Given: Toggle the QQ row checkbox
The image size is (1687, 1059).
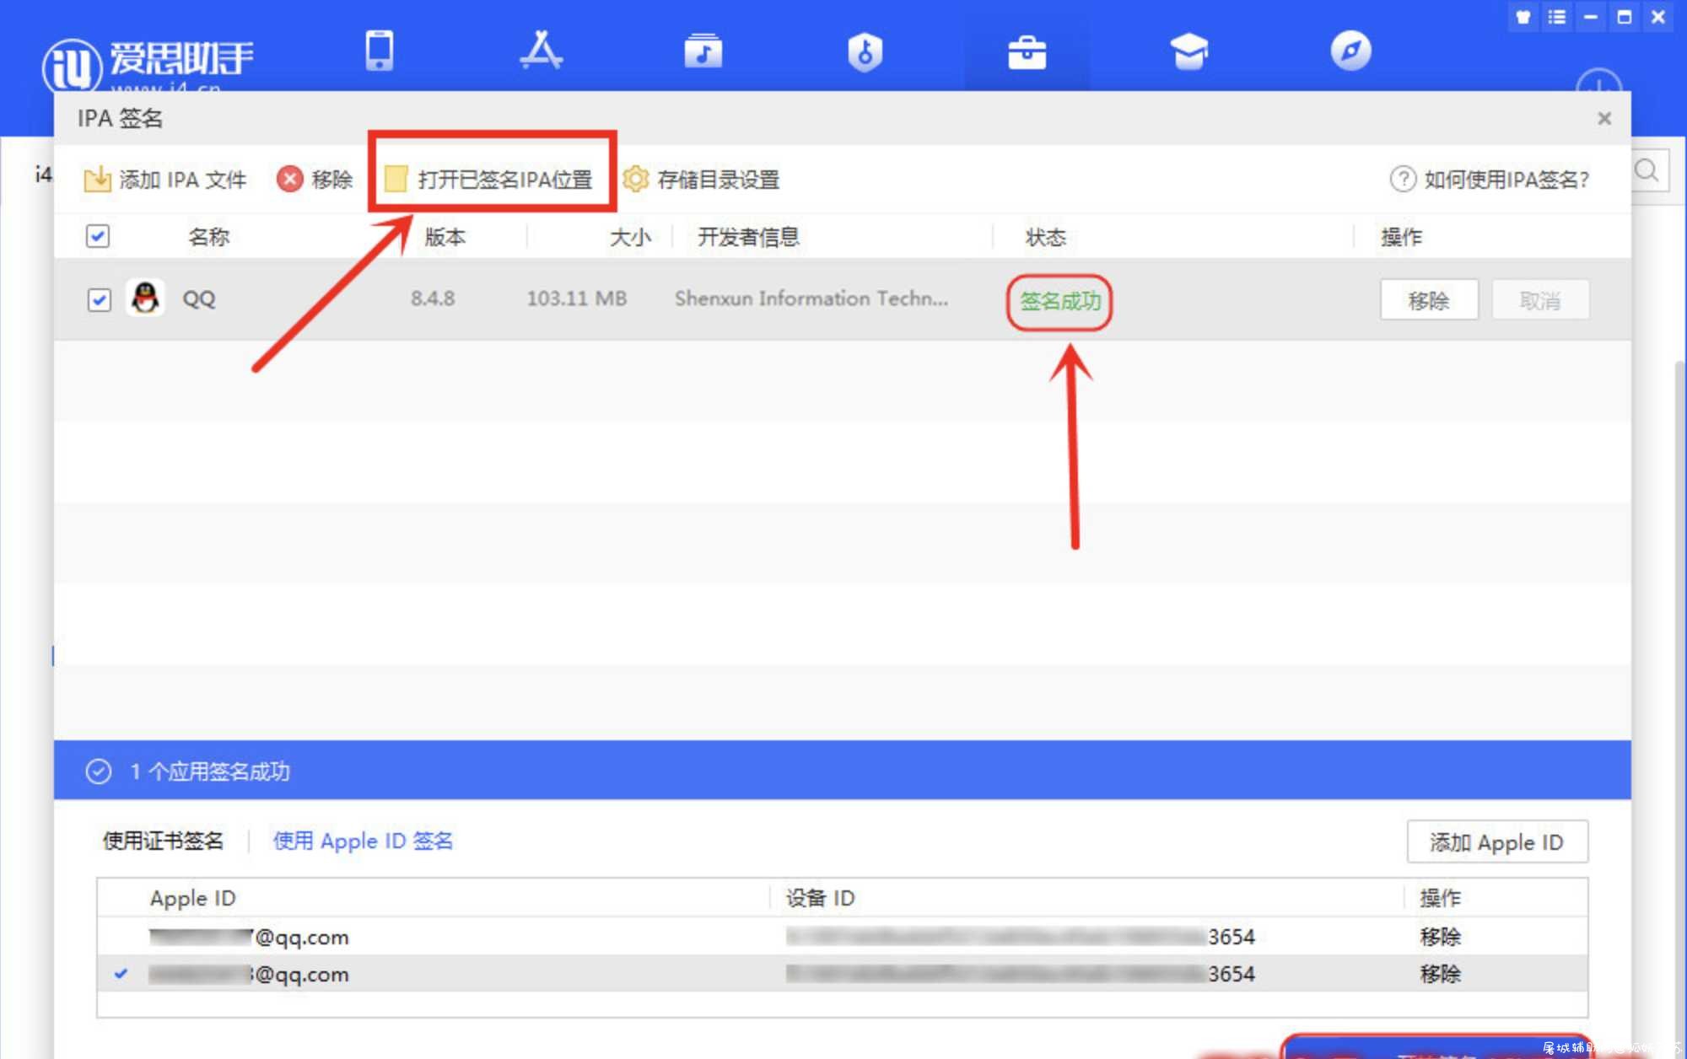Looking at the screenshot, I should (99, 299).
